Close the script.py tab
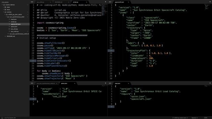Viewport: 212px width, 119px height. tap(86, 2)
